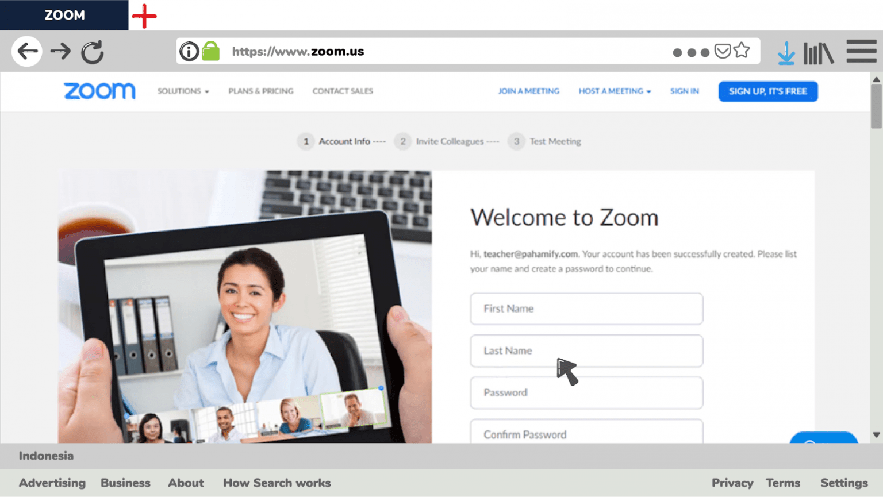Open the library bookshelf icon

coord(819,53)
